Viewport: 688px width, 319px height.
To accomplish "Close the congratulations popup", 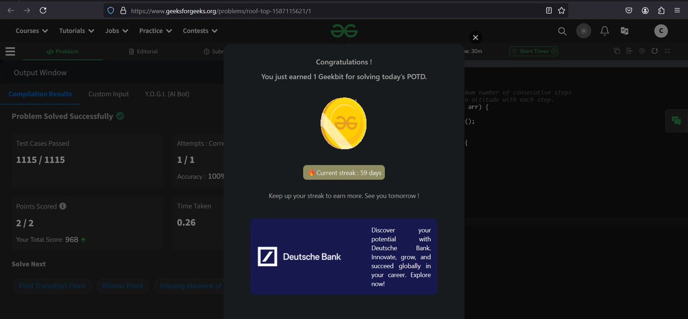I will tap(475, 37).
